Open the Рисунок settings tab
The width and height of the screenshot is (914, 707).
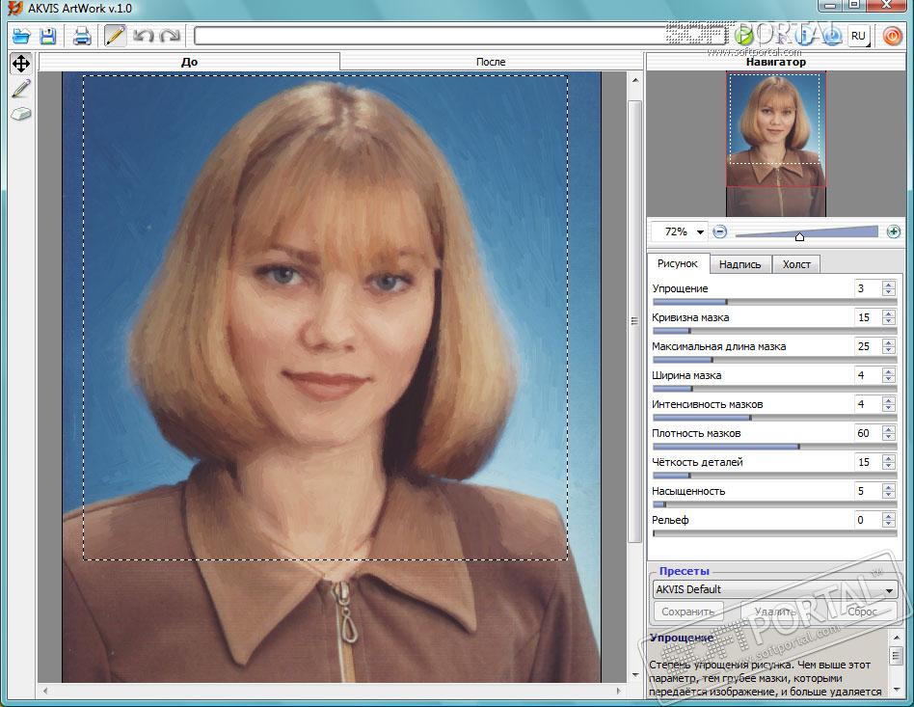coord(678,263)
